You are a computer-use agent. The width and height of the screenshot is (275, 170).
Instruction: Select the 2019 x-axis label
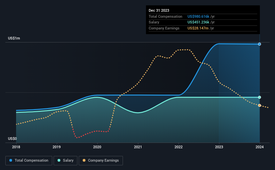pos(57,147)
